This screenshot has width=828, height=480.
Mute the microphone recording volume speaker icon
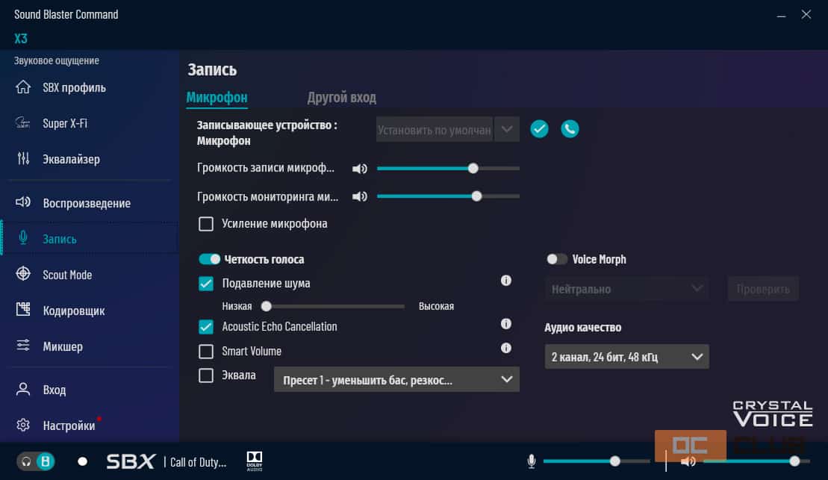pyautogui.click(x=360, y=169)
